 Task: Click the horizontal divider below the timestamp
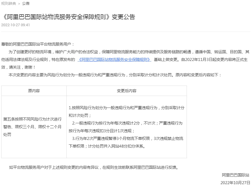point(126,32)
